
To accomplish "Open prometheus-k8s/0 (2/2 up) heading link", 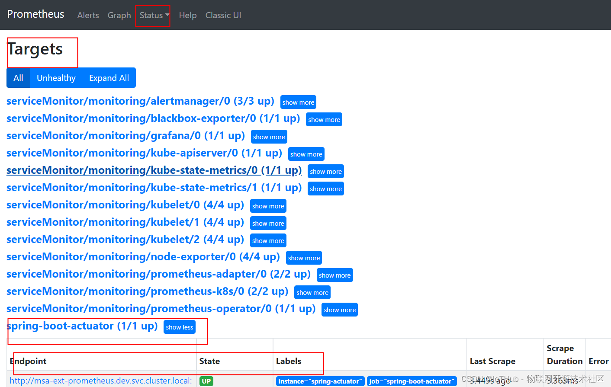I will point(148,291).
